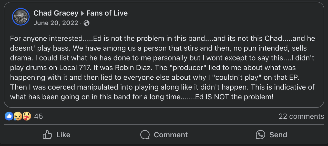View the 45 reactions count

[38, 116]
